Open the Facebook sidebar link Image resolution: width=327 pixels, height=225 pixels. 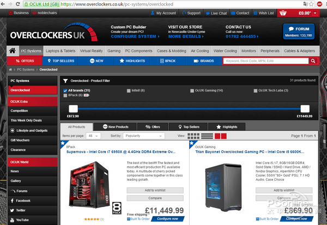(33, 200)
